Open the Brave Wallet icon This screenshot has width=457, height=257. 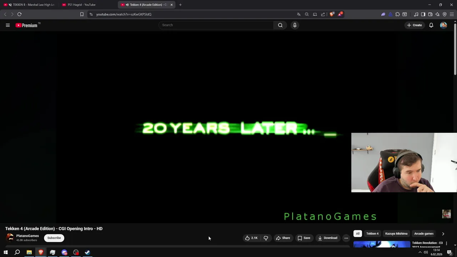(430, 14)
